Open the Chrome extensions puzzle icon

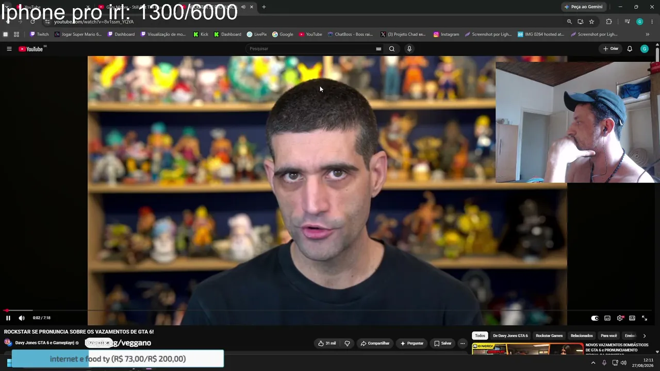point(609,22)
